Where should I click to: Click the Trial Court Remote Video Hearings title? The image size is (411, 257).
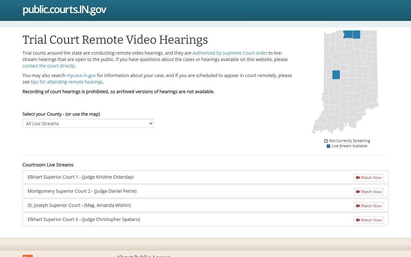point(115,40)
